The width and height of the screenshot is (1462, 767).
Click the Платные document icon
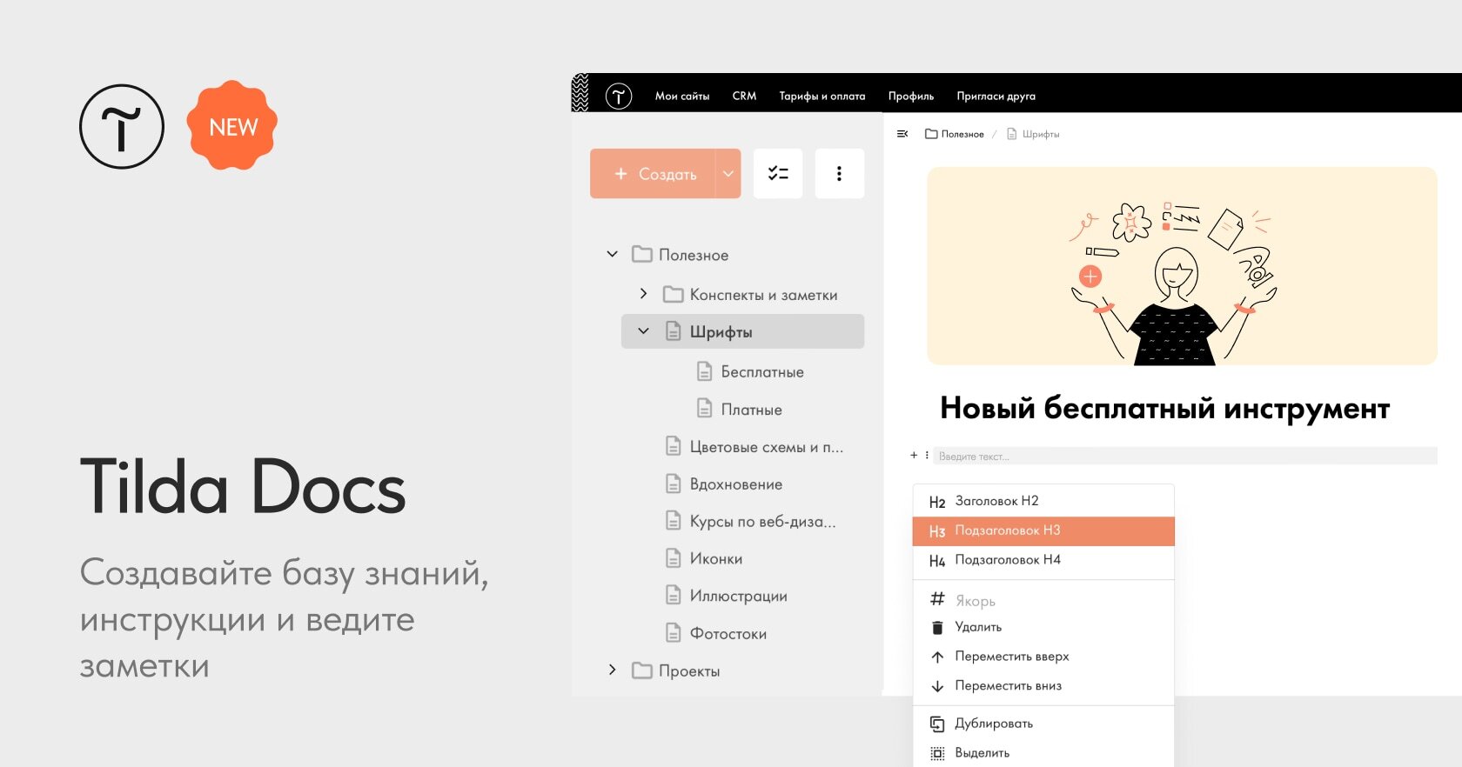tap(705, 408)
